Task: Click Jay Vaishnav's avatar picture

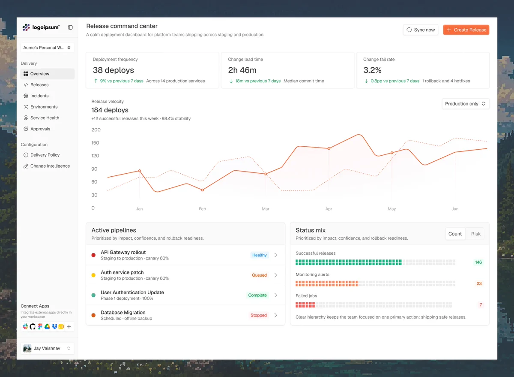Action: pyautogui.click(x=27, y=348)
